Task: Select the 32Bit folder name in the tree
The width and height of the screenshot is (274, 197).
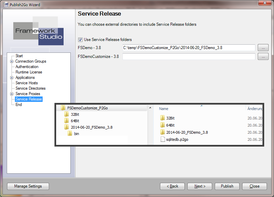Action: click(x=75, y=114)
